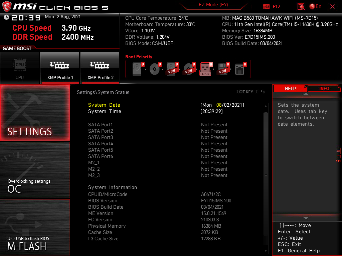Image resolution: width=342 pixels, height=256 pixels.
Task: Click the Boot Priority label
Action: pos(139,57)
